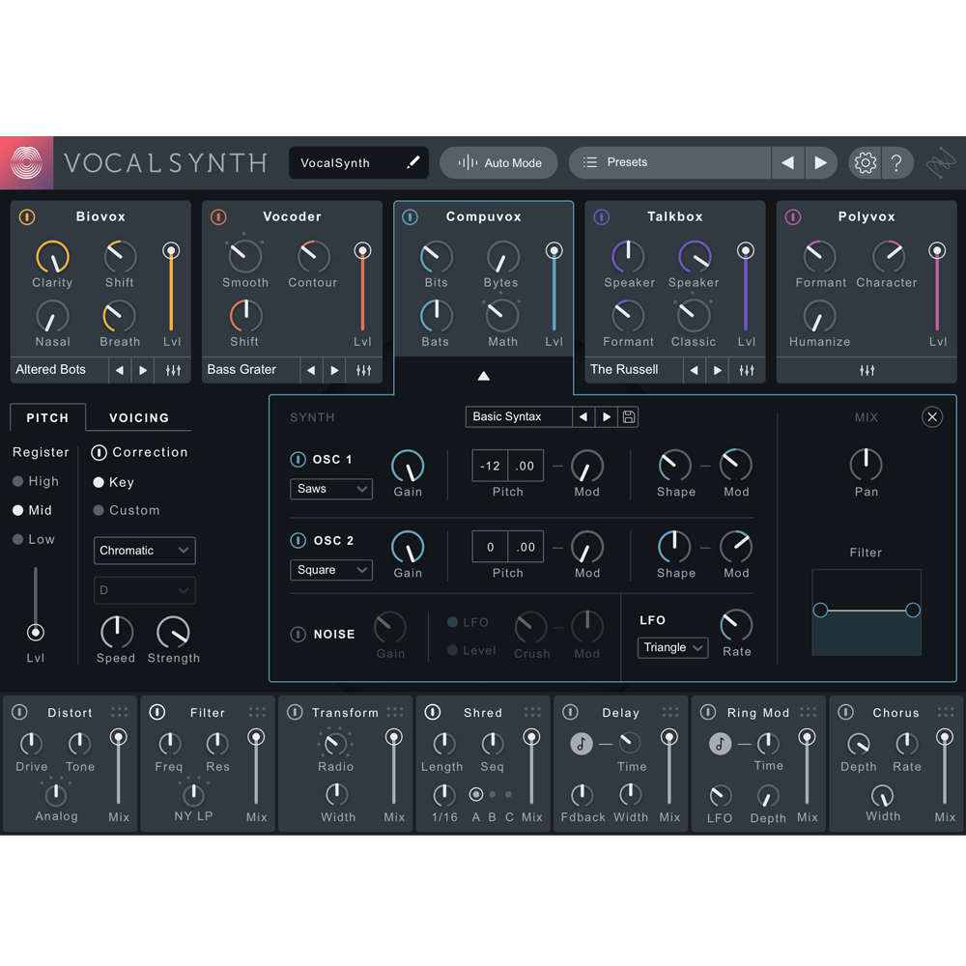Toggle pitch Correction power
Screen dimensions: 966x966
[x=99, y=452]
